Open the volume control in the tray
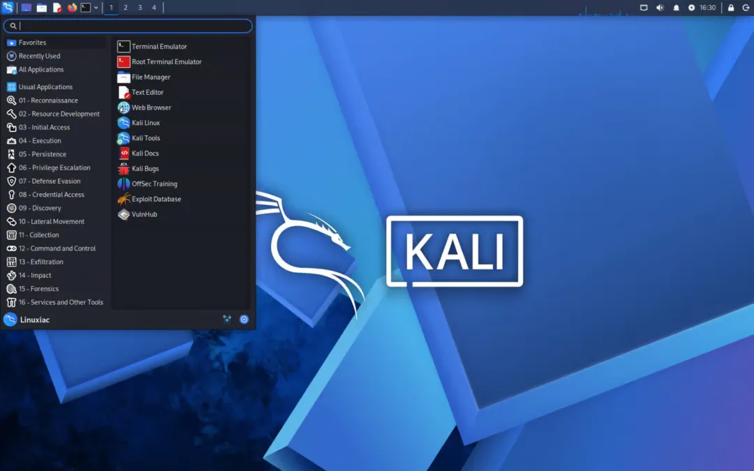The height and width of the screenshot is (471, 754). tap(660, 8)
